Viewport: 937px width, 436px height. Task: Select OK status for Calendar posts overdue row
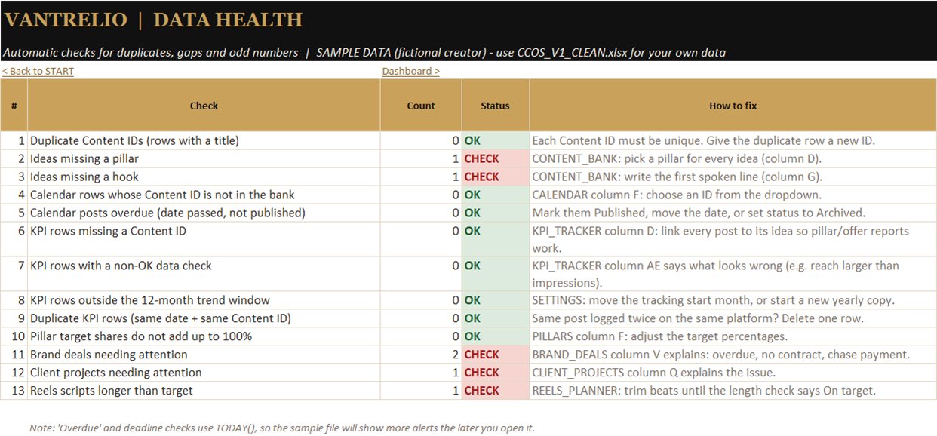[495, 213]
